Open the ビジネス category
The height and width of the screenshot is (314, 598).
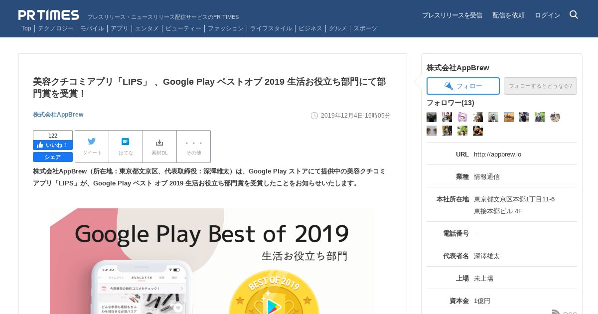pyautogui.click(x=310, y=28)
